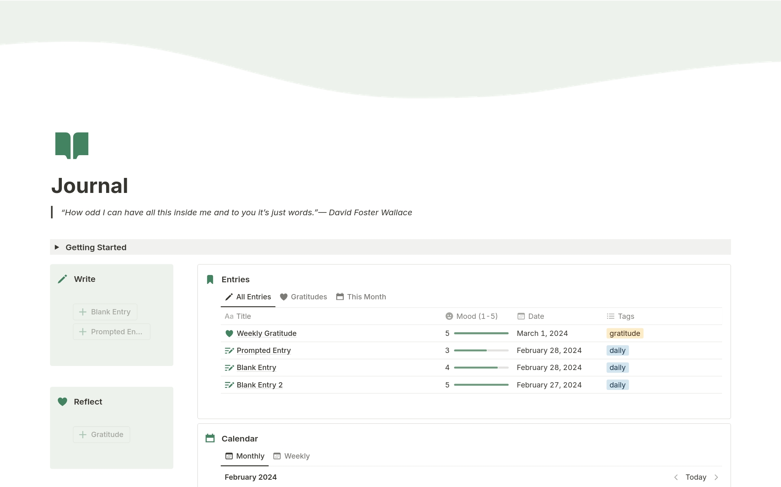The image size is (781, 487).
Task: Click the mood progress bar for Blank Entry 2
Action: (x=481, y=385)
